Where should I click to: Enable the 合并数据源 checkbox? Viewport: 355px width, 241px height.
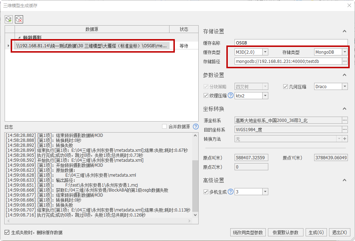[164, 127]
